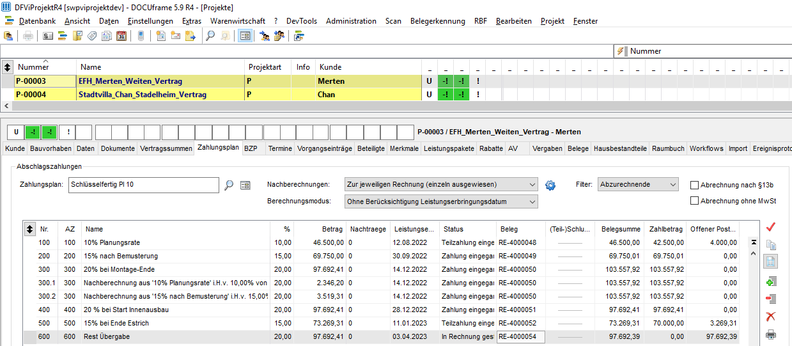Image resolution: width=792 pixels, height=346 pixels.
Task: Select payment row 15% bei Ende Estrich
Action: click(x=381, y=323)
